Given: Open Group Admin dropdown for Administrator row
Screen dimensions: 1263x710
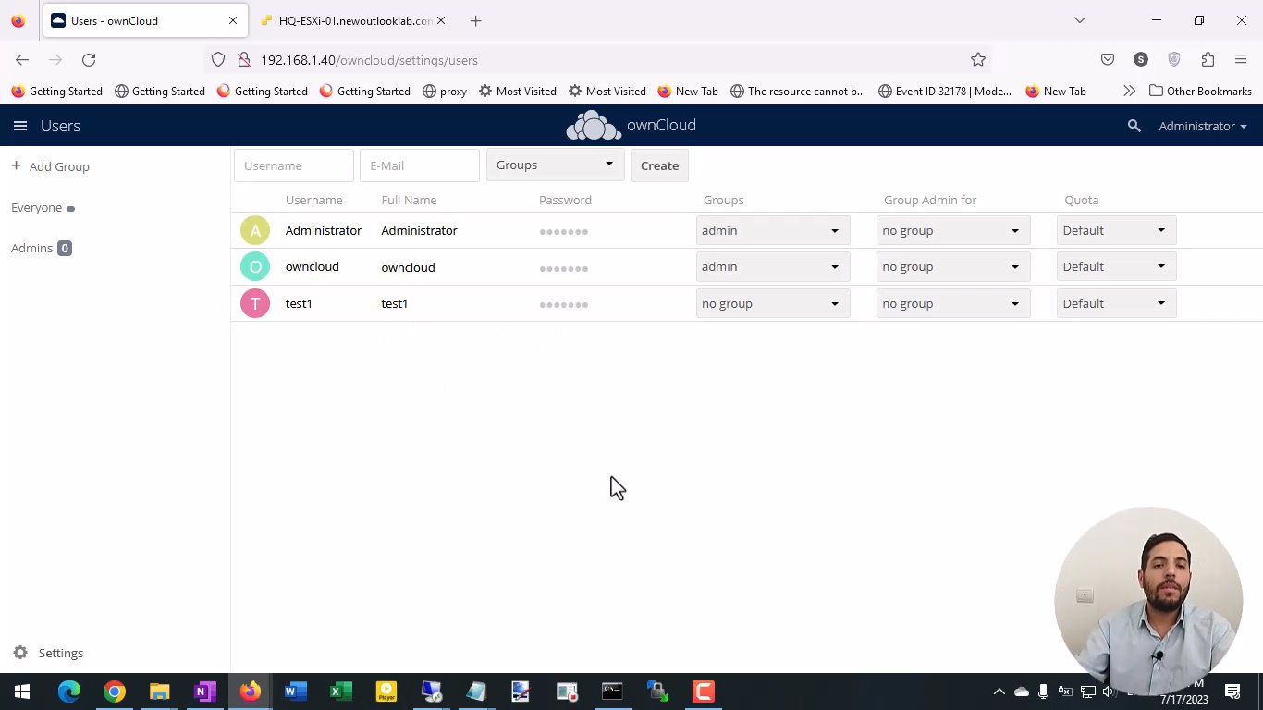Looking at the screenshot, I should (x=953, y=230).
